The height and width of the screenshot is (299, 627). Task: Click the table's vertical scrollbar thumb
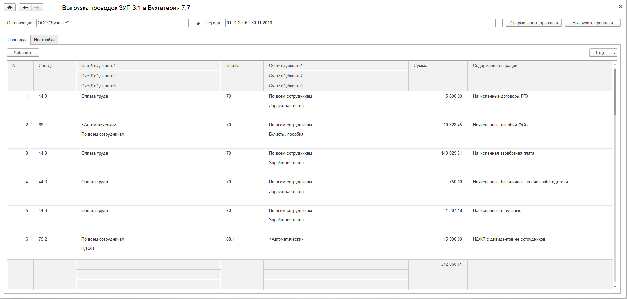click(615, 92)
